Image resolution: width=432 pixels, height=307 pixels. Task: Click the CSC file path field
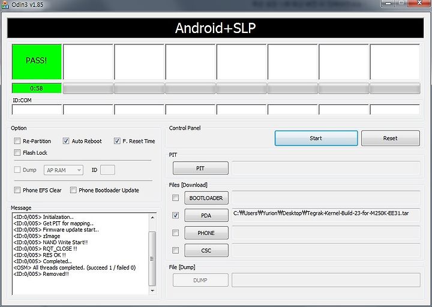point(326,250)
